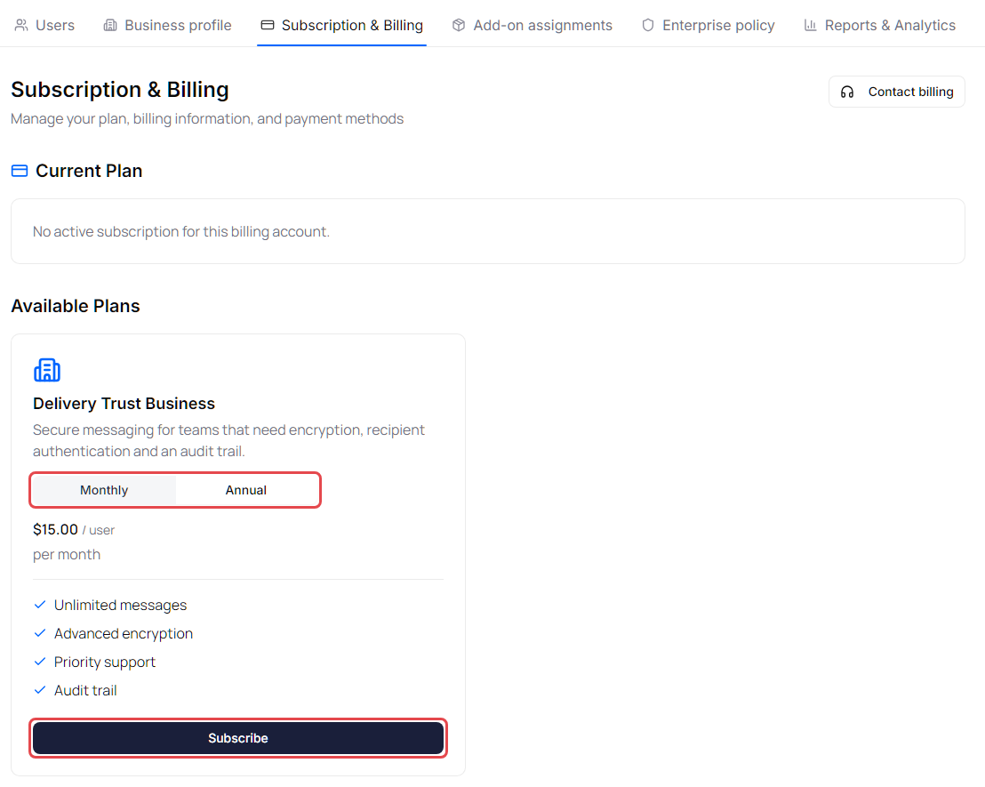Click the Delivery Trust Business building icon
The image size is (985, 787).
pos(47,370)
